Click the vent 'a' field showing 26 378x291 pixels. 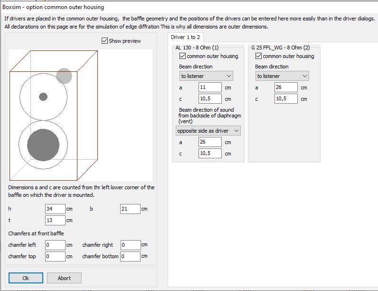point(210,142)
